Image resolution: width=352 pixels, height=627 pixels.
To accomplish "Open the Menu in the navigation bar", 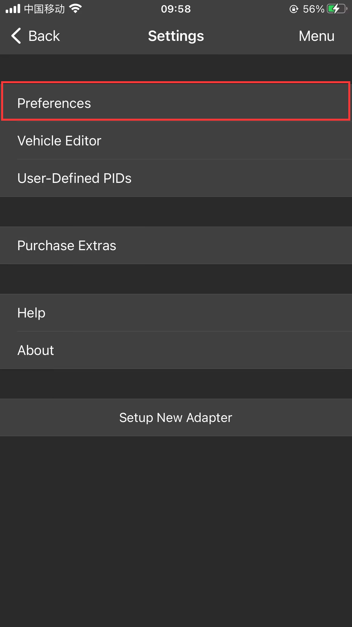I will pos(316,36).
